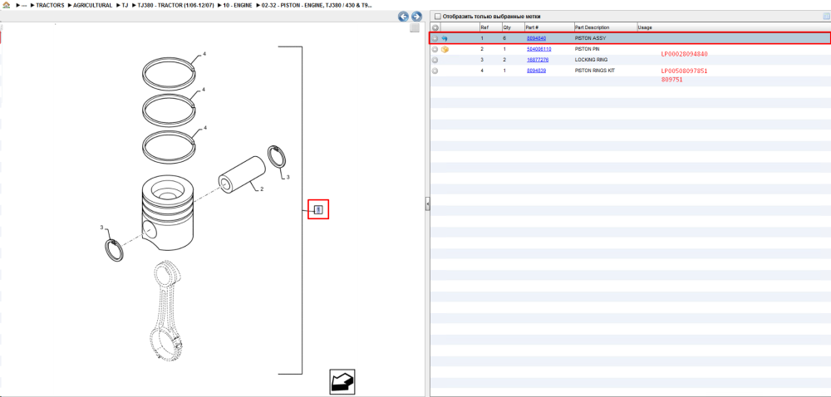Sort by the Part Description column header
Viewport: 831px width, 397px height.
pos(592,27)
